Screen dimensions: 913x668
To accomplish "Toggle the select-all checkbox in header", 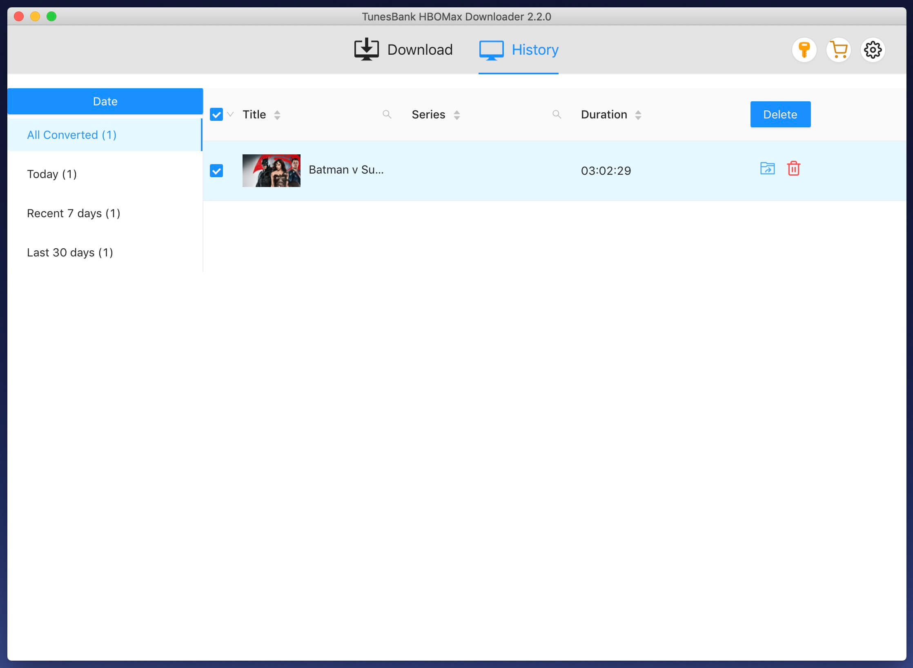I will point(216,115).
